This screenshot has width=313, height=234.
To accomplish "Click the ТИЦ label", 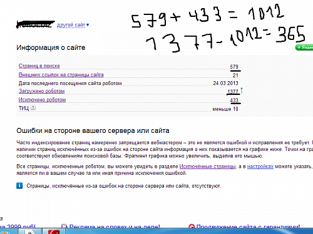I will coord(24,108).
